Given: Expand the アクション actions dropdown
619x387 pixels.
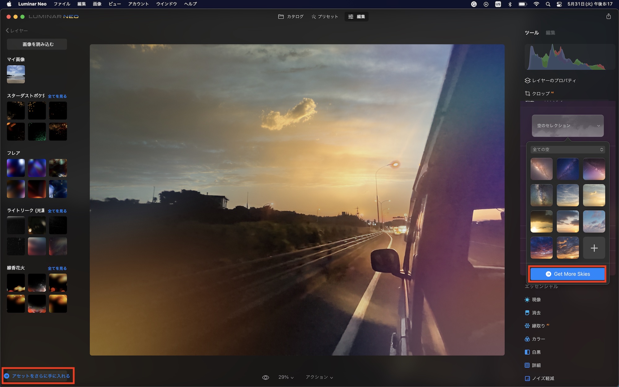Looking at the screenshot, I should [x=319, y=377].
